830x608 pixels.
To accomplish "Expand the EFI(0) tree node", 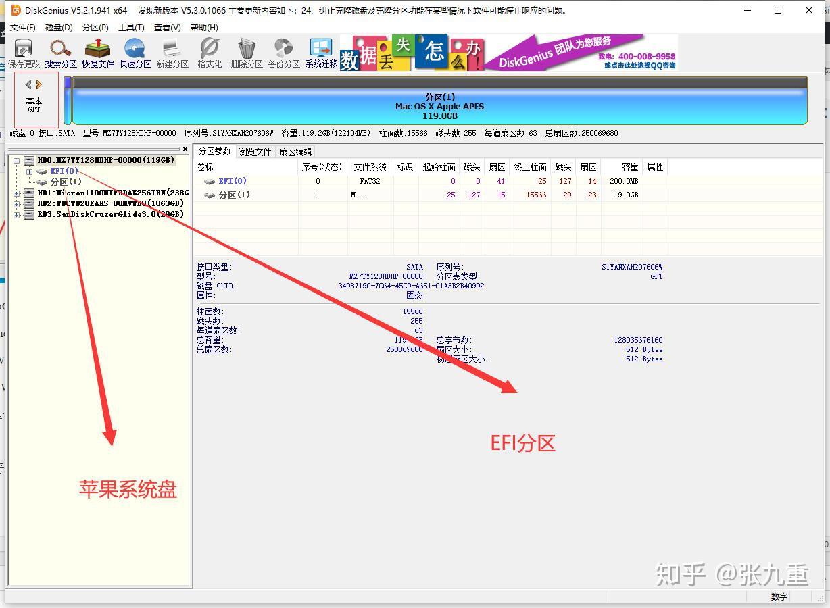I will (x=29, y=172).
